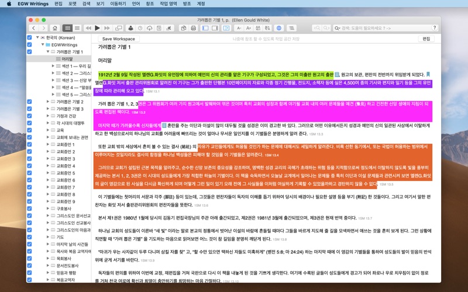Screen dimensions: 468x292
Task: Uncheck the 한국의 (Korean) checkbox
Action: 29,37
